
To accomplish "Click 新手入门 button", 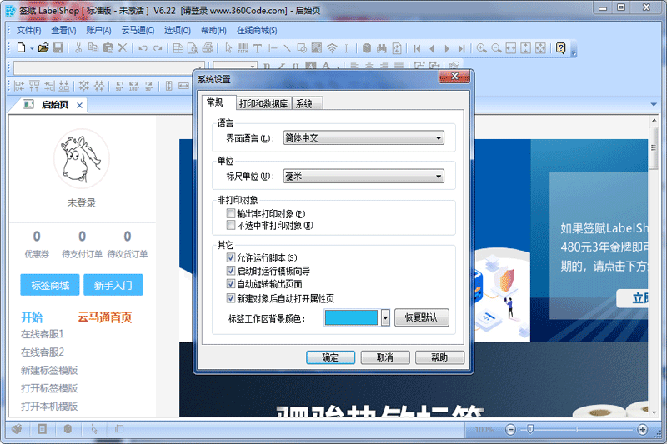I will coord(113,285).
